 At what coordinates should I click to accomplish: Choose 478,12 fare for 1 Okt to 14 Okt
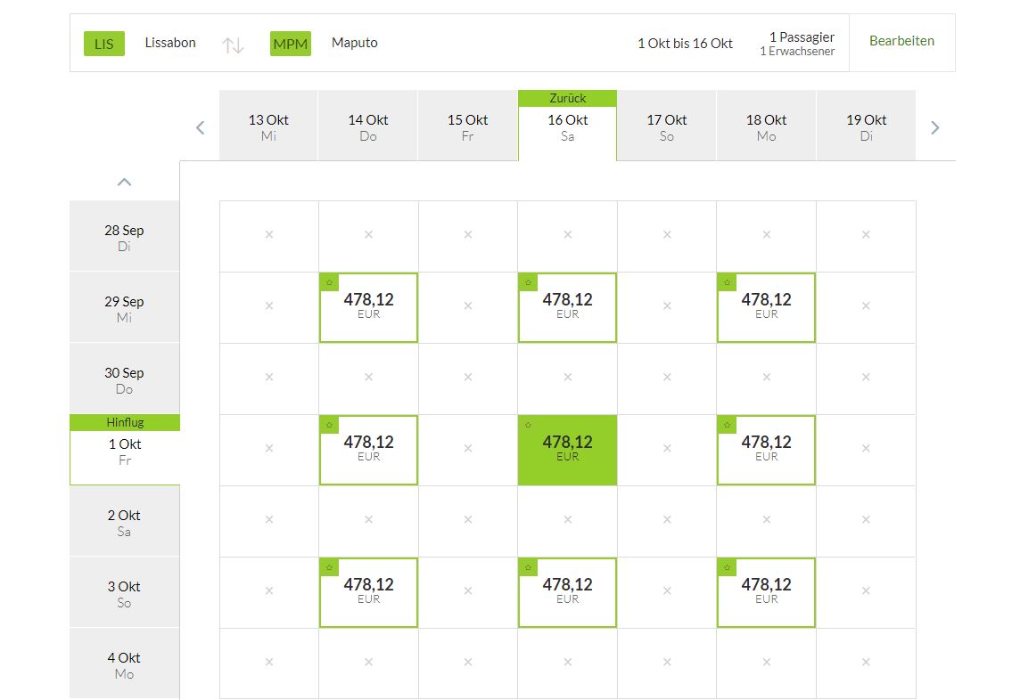tap(368, 450)
